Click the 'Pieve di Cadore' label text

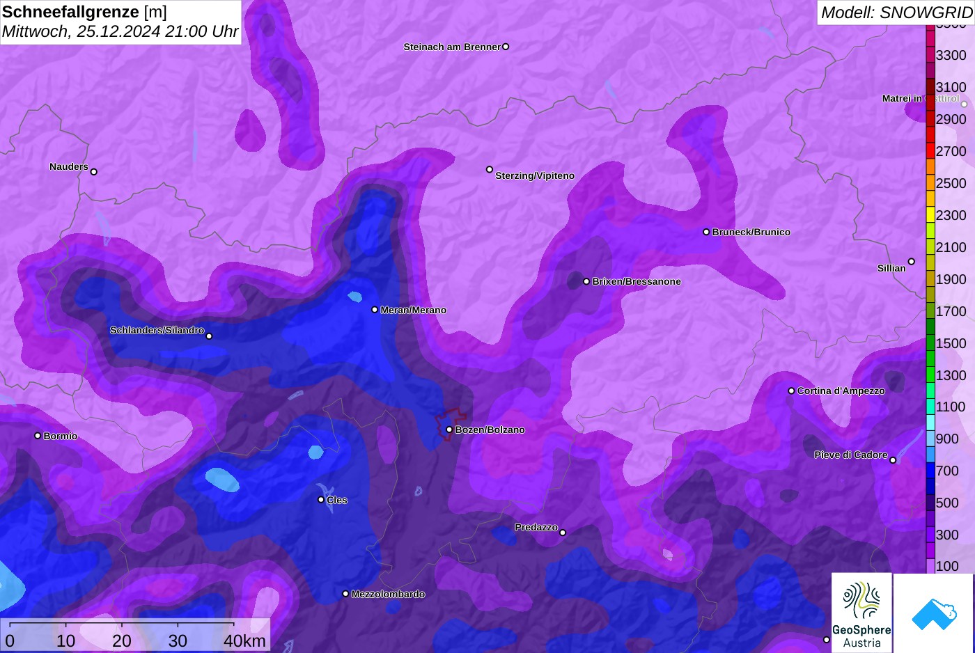point(851,455)
